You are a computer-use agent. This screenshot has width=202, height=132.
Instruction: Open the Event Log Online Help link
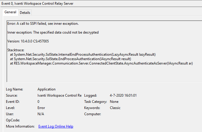(x=56, y=126)
